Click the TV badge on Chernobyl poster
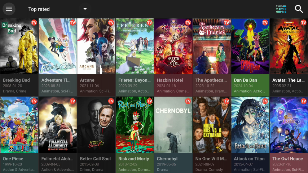308x173 pixels. (x=188, y=101)
